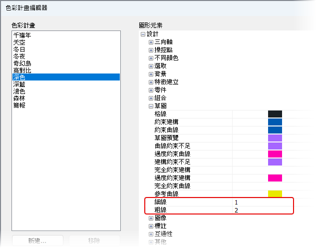This screenshot has width=316, height=248.
Task: Expand the 互通性 node
Action: (x=151, y=234)
